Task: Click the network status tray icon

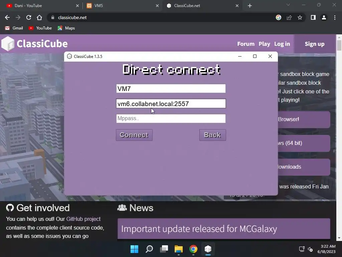Action: coord(302,249)
